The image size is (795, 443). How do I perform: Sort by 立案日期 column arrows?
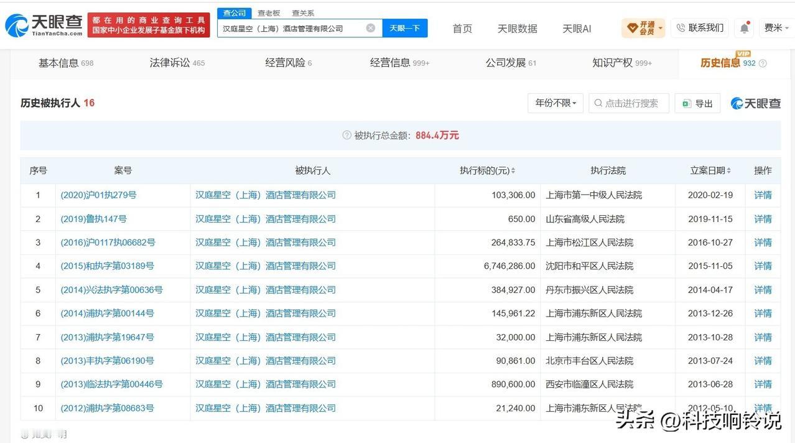click(x=728, y=170)
